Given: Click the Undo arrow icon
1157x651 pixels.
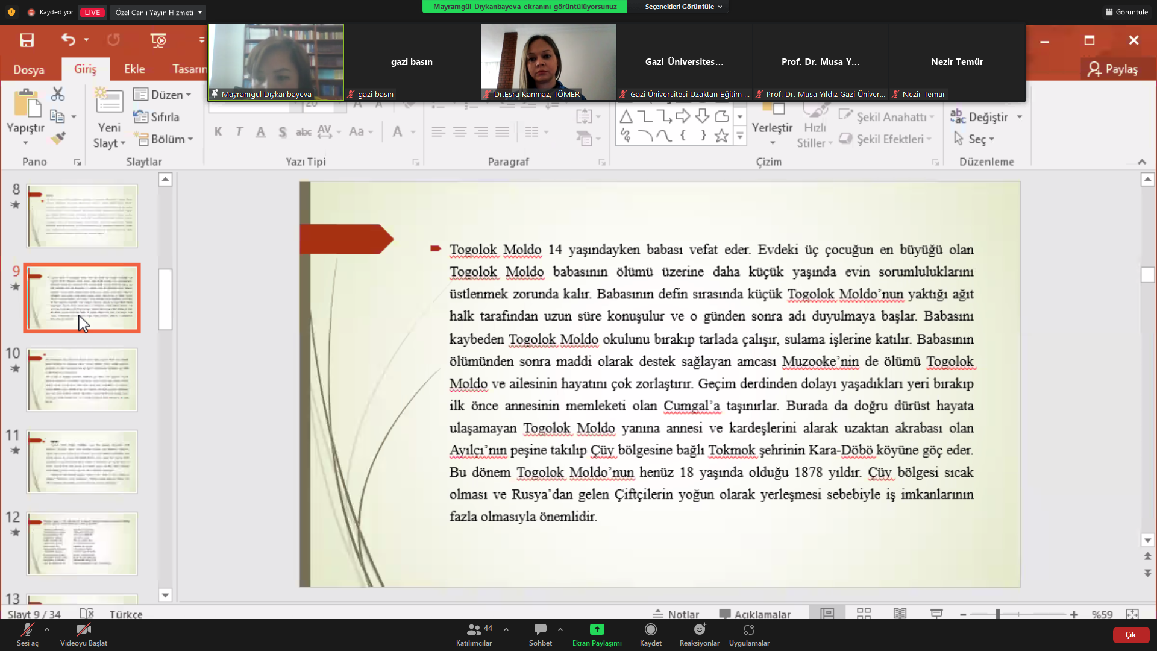Looking at the screenshot, I should coord(68,40).
